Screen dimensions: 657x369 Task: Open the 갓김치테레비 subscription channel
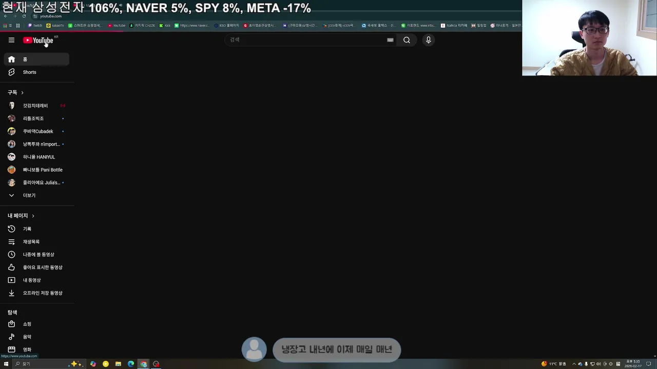[x=36, y=106]
